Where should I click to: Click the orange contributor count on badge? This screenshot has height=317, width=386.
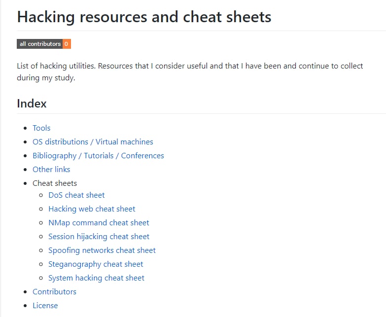tap(67, 44)
